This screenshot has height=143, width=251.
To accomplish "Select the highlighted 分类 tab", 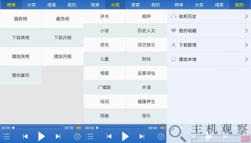I will click(115, 5).
